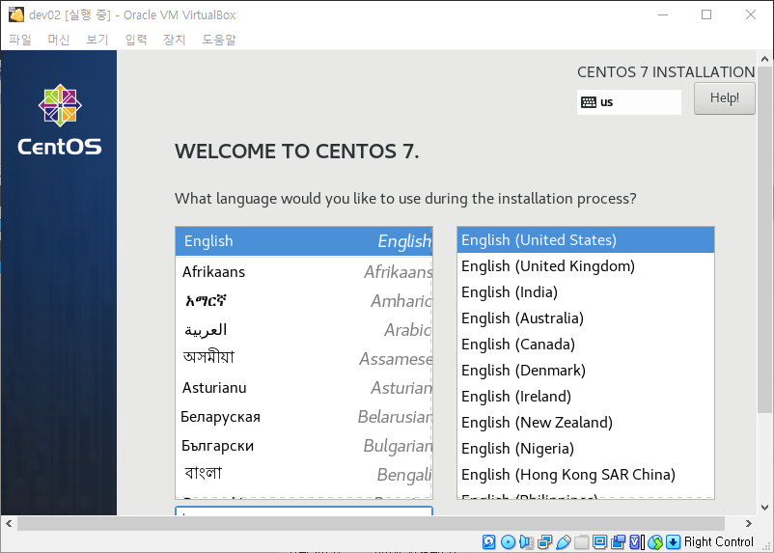The image size is (774, 553).
Task: Click the horizontal scrollbar thumb
Action: click(x=371, y=523)
